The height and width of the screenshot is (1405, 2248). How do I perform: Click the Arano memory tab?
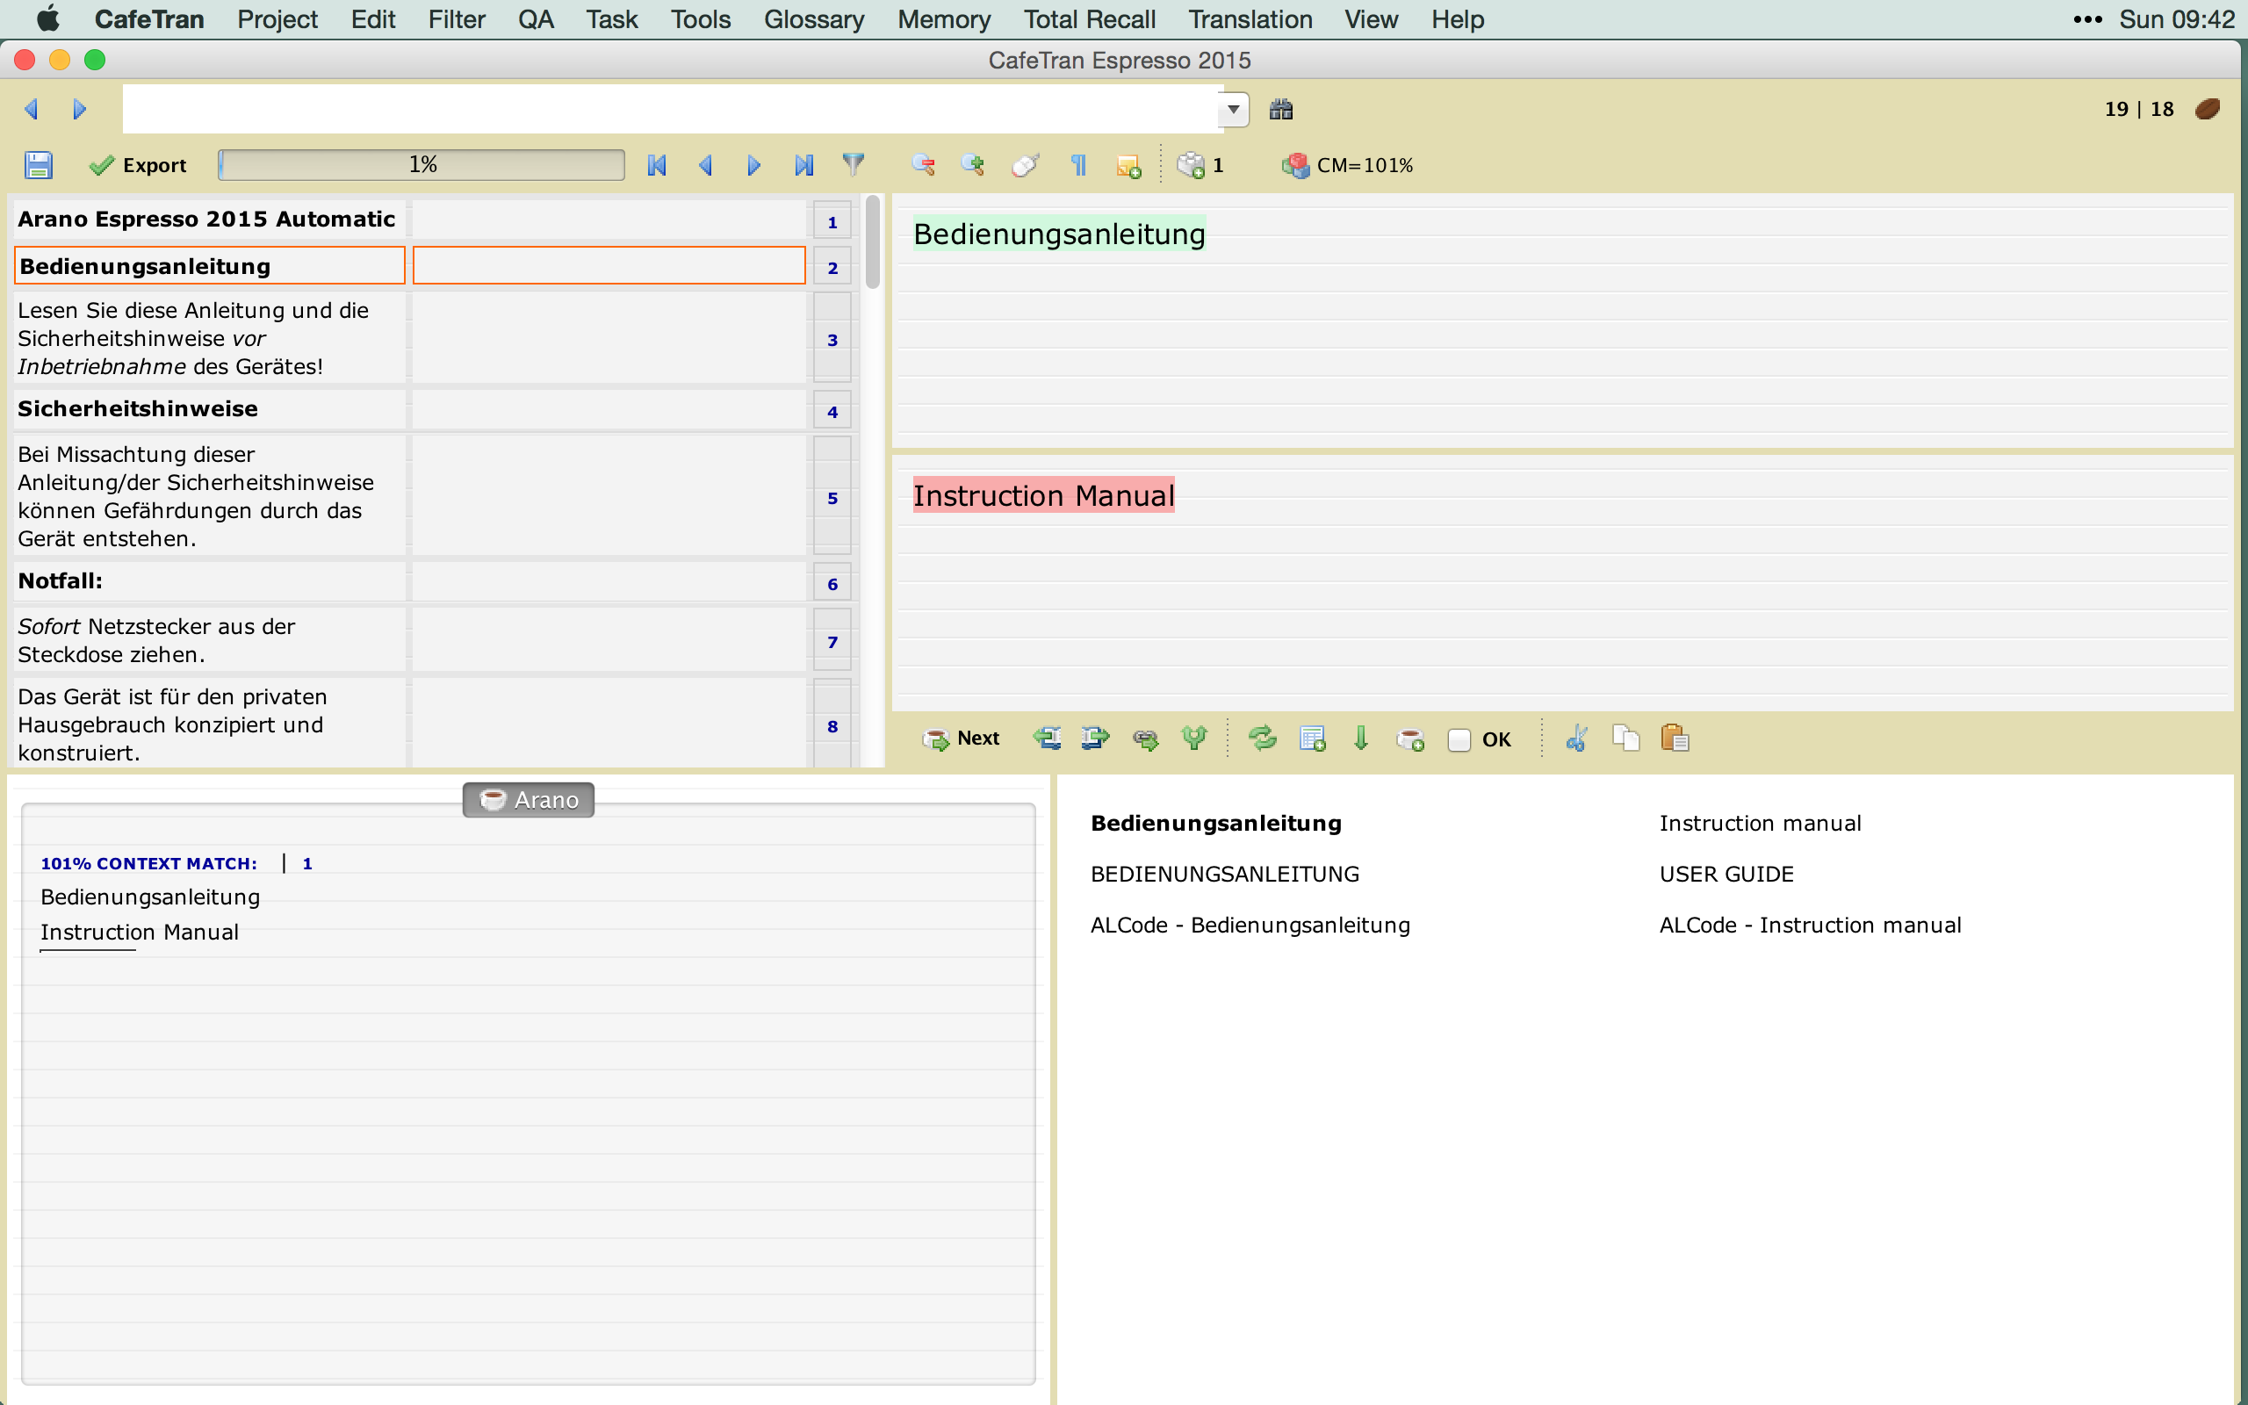pyautogui.click(x=529, y=800)
